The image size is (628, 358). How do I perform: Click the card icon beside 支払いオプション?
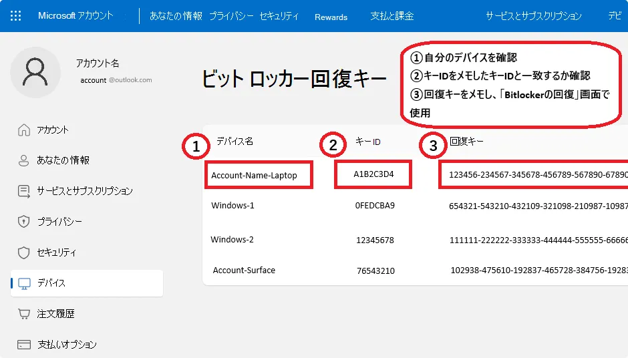24,345
